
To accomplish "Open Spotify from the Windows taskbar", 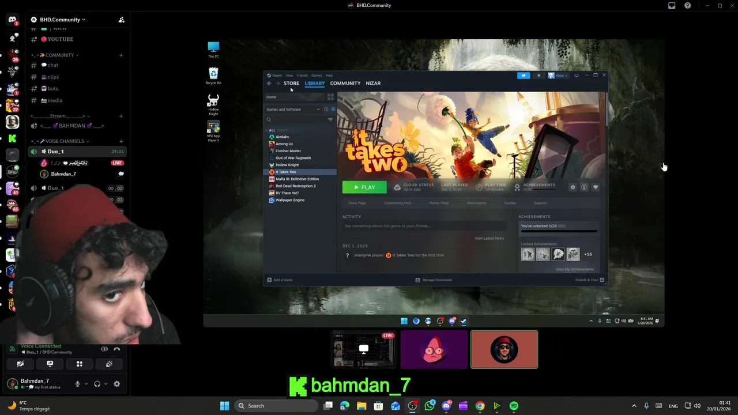I will 514,406.
